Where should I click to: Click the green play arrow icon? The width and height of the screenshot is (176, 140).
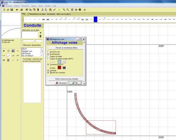click(x=59, y=10)
